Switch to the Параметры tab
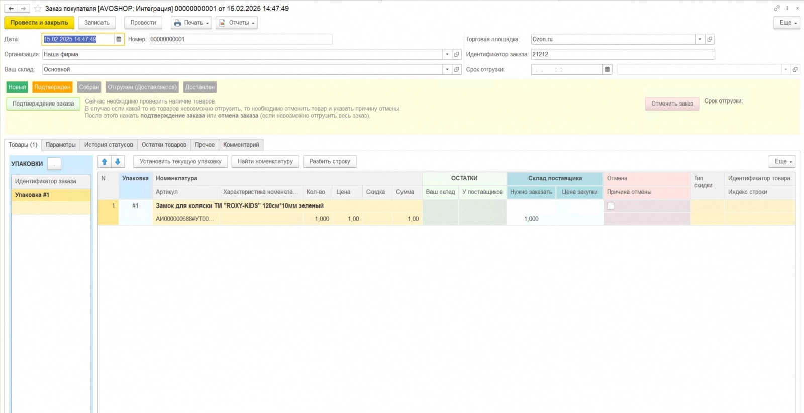Screen dimensions: 804x413 tap(61, 145)
